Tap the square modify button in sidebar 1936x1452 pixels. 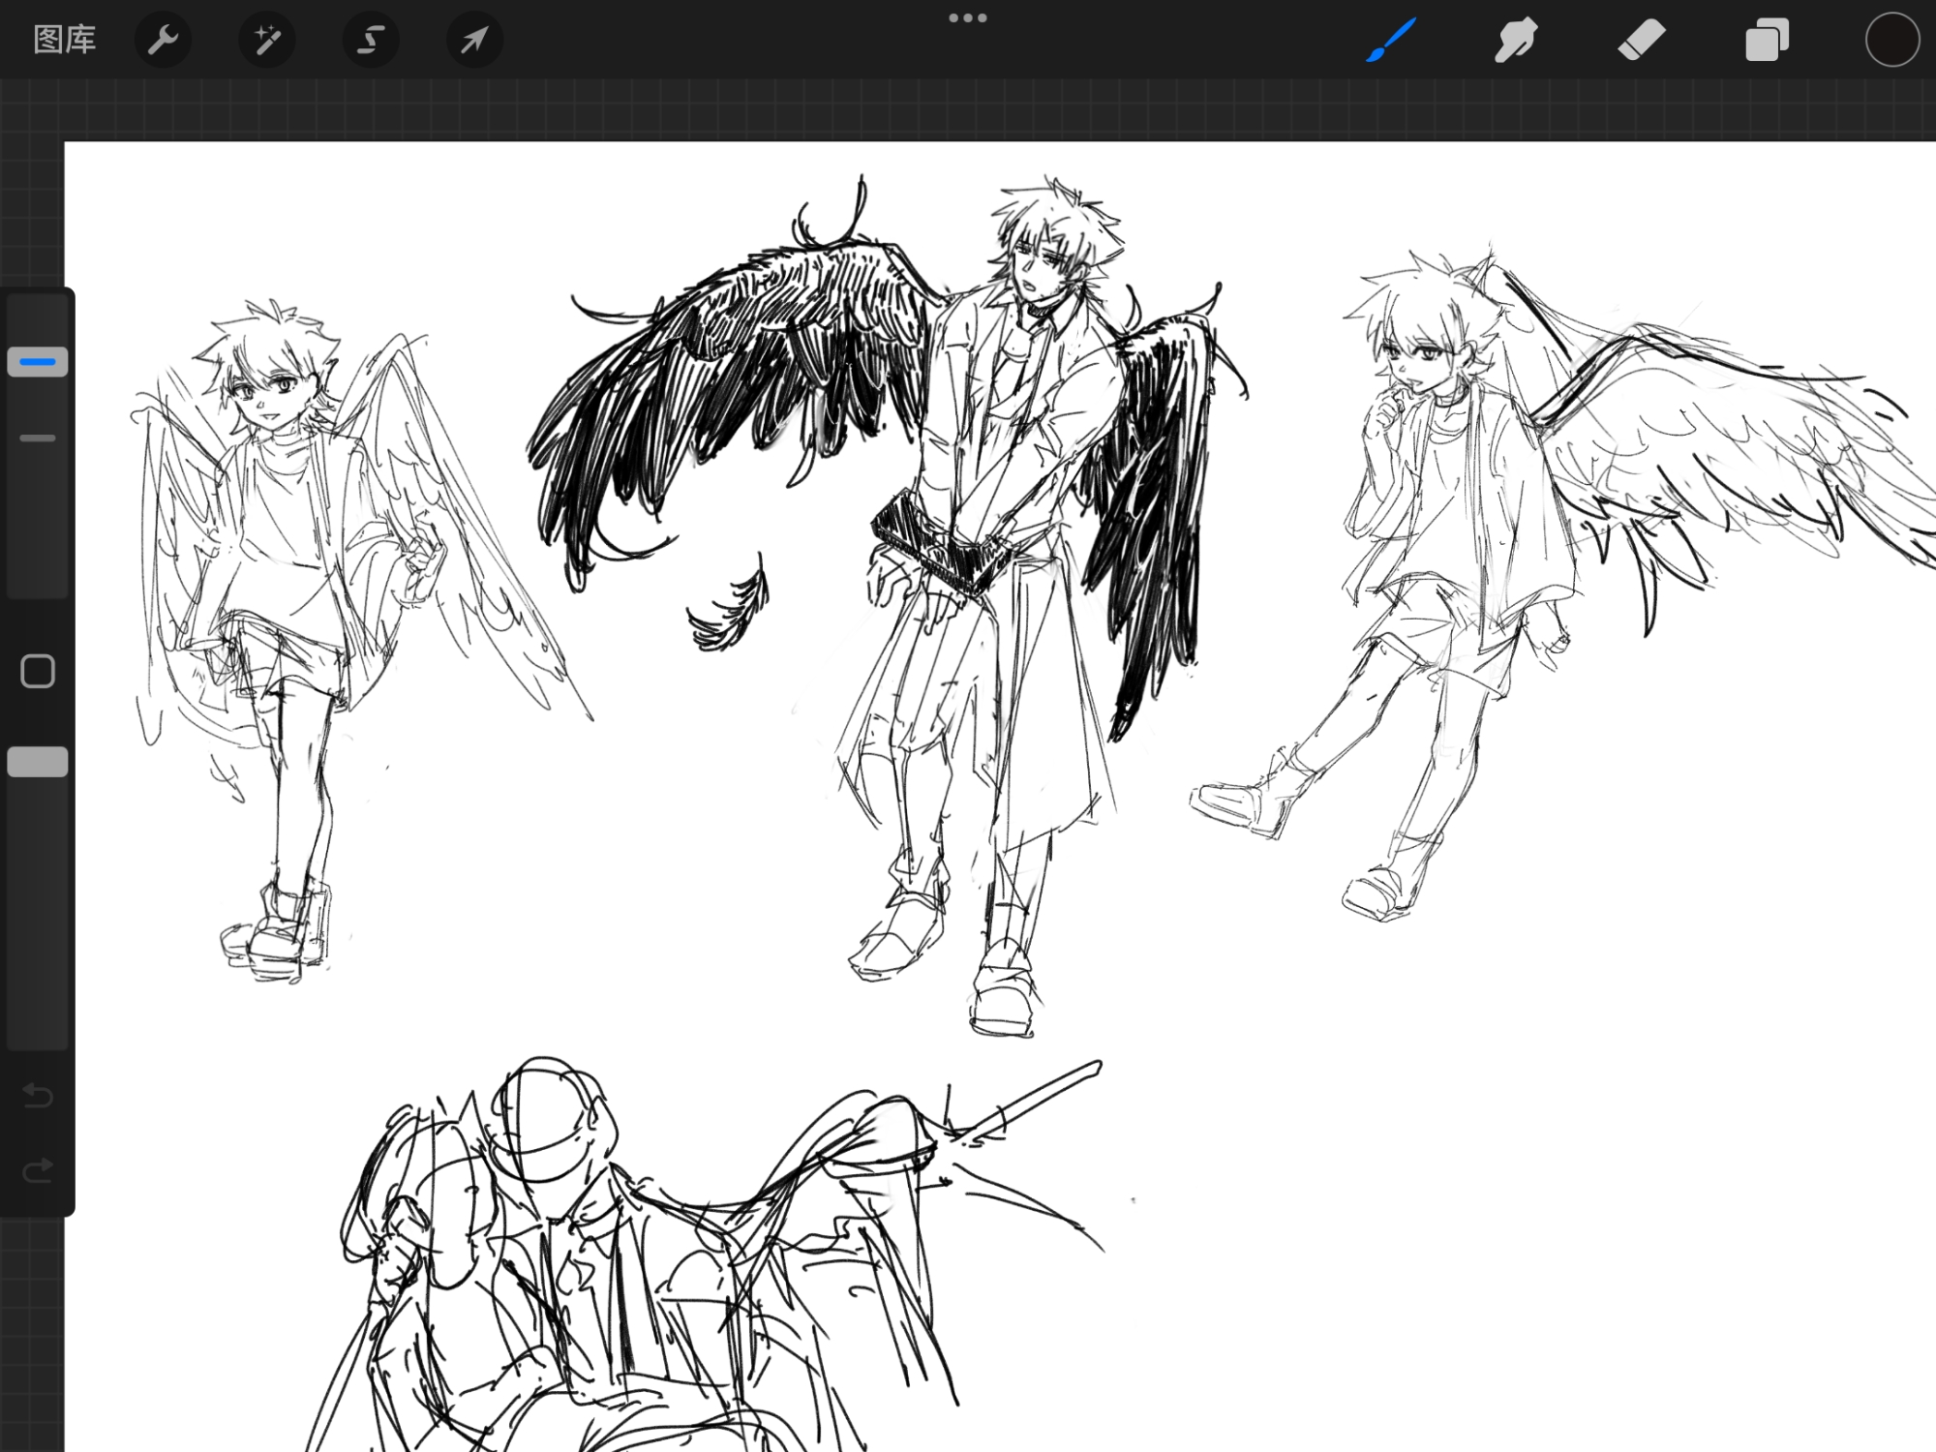(38, 671)
